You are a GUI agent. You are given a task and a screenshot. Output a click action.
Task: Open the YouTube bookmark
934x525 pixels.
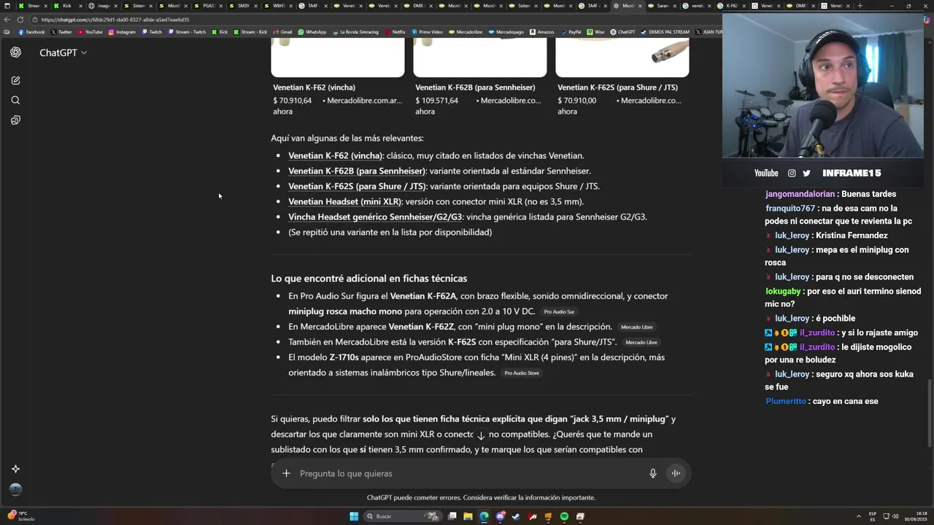click(x=90, y=32)
